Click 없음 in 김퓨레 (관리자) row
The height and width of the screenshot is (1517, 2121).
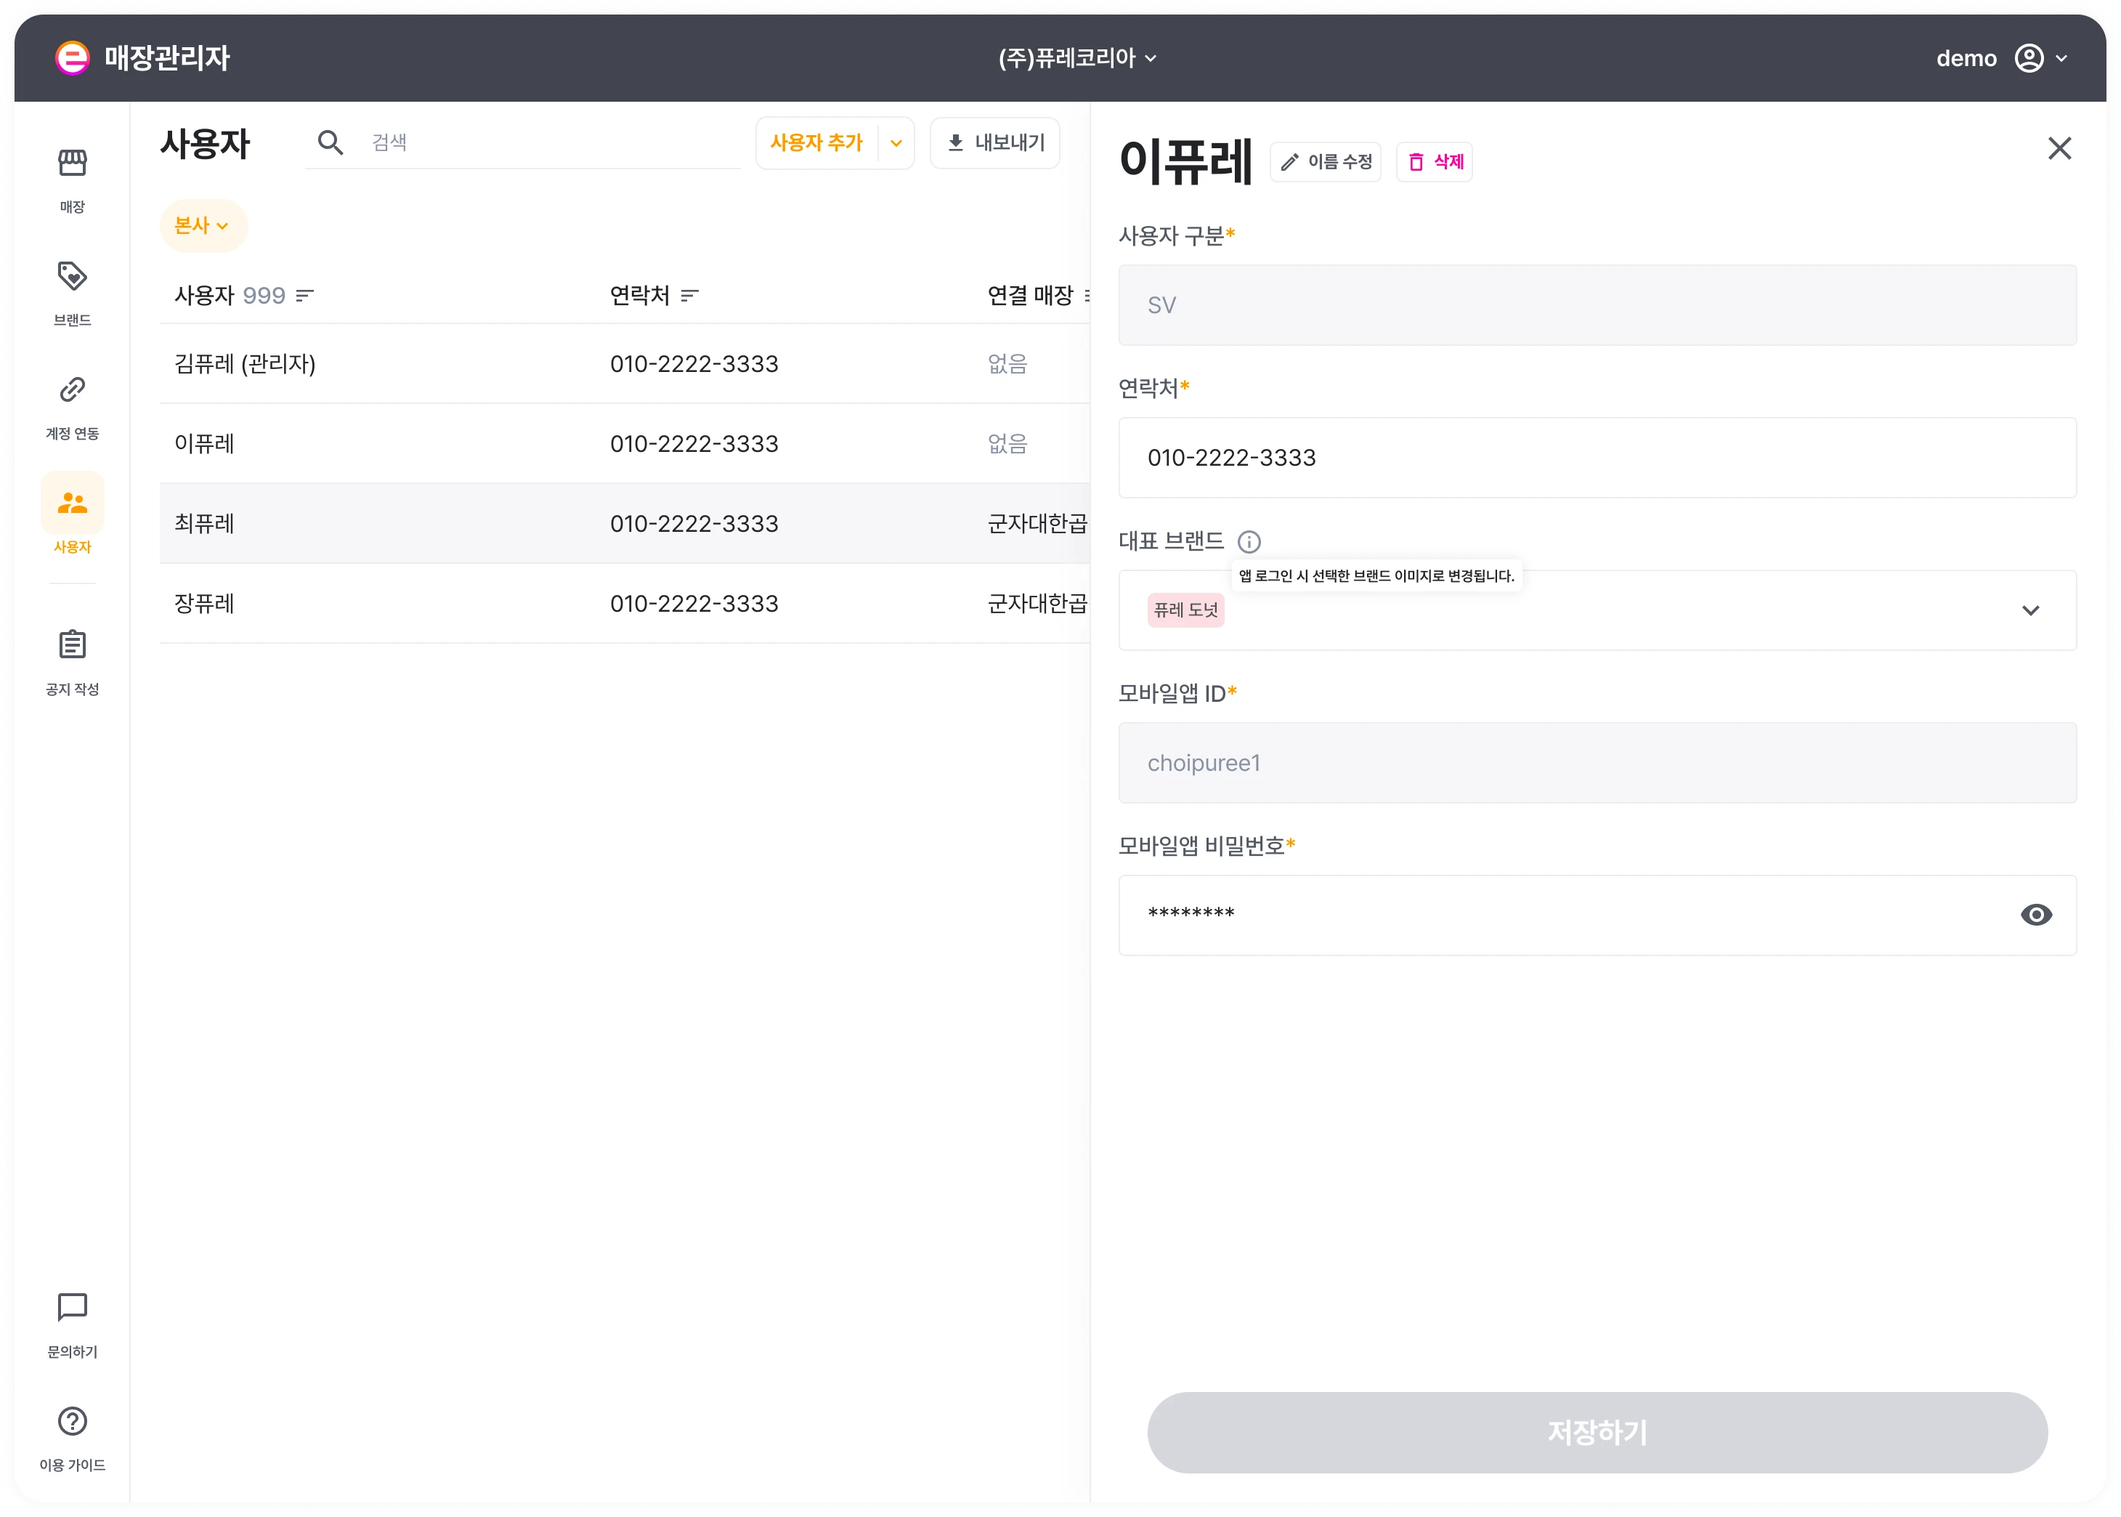(x=1007, y=364)
